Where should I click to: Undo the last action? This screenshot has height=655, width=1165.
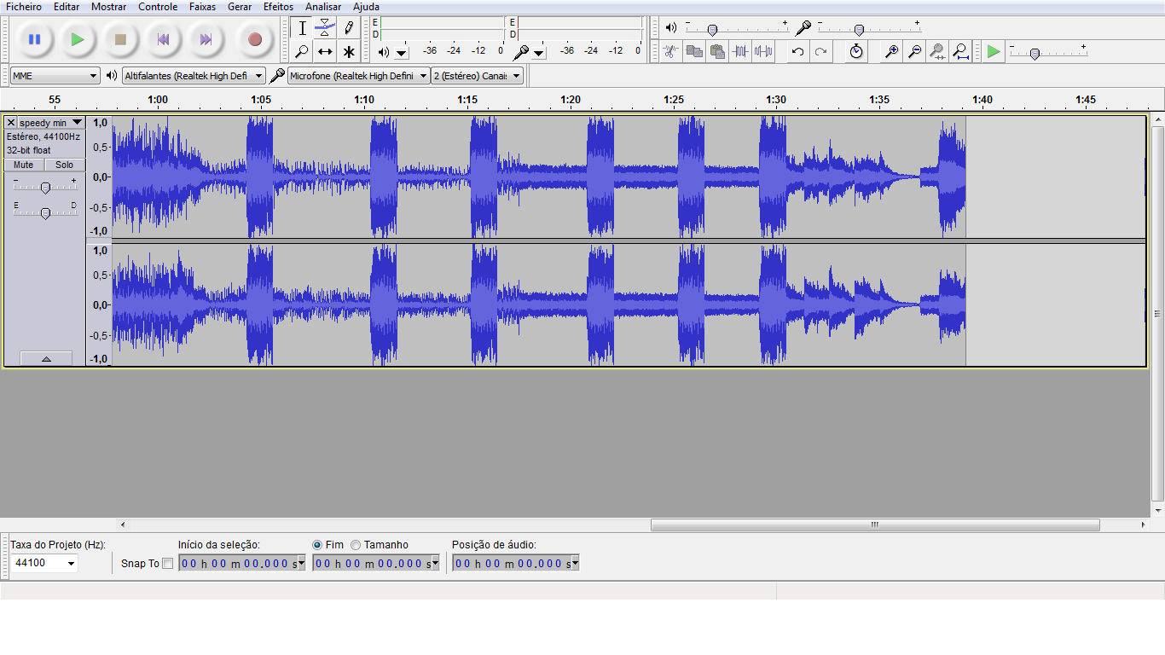pos(797,52)
